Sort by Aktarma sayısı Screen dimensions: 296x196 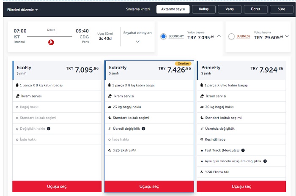click(173, 9)
